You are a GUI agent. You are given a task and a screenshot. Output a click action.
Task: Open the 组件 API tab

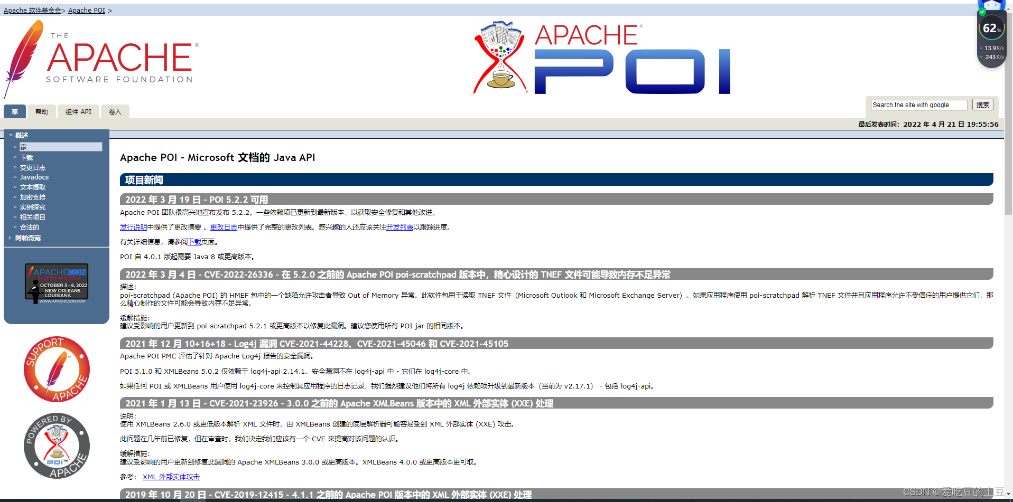tap(78, 111)
